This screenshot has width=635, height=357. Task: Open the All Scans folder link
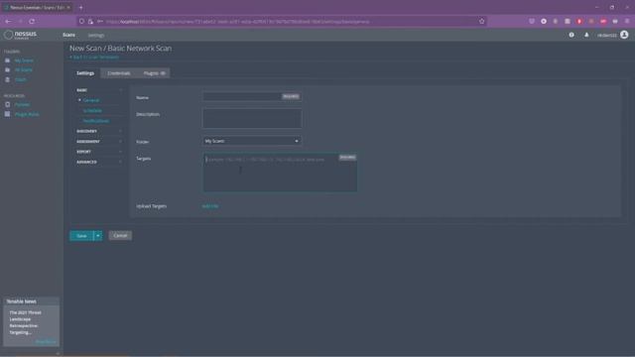24,69
